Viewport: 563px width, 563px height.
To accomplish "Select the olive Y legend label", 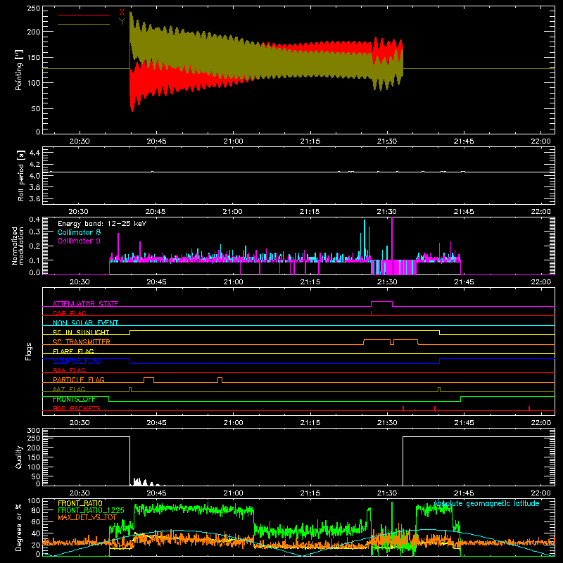I will click(x=122, y=22).
